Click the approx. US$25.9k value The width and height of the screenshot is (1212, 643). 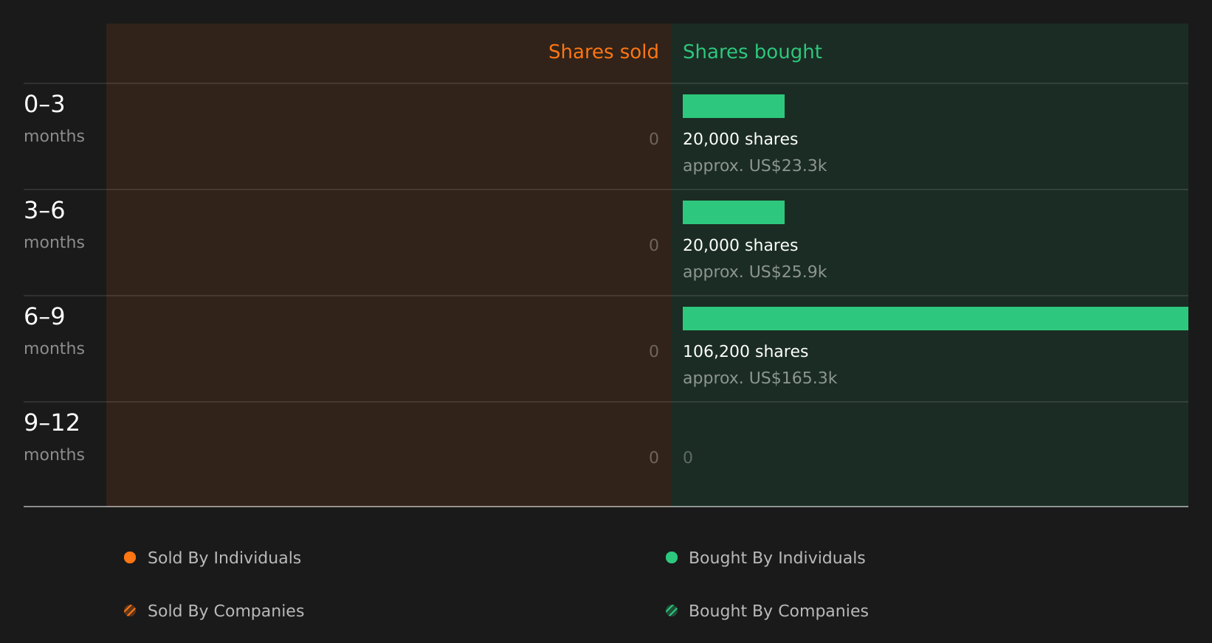coord(754,272)
